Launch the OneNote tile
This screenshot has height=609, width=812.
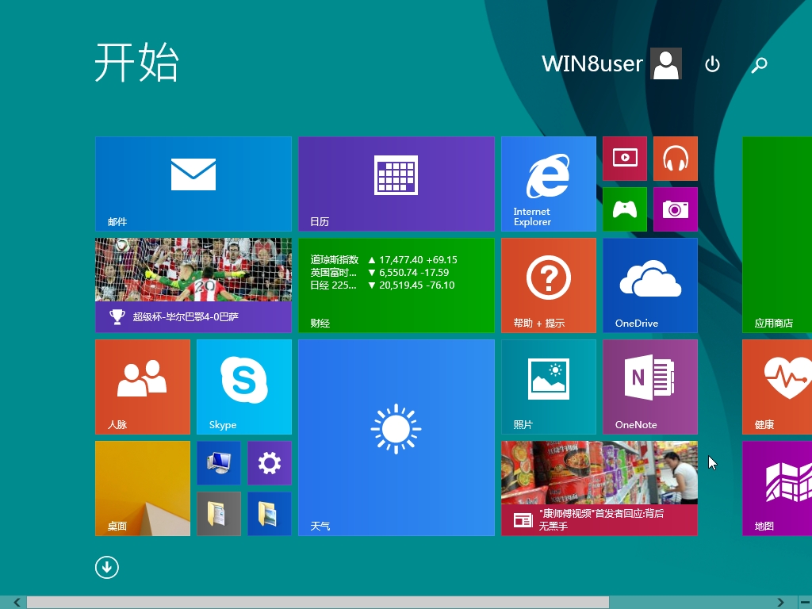coord(650,387)
